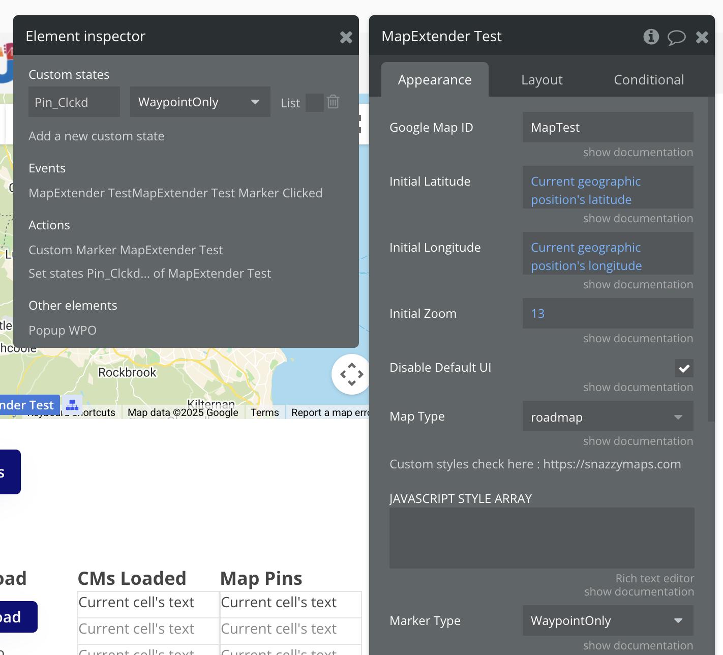Open the info icon in MapExtender Test panel
Viewport: 723px width, 655px height.
(651, 37)
